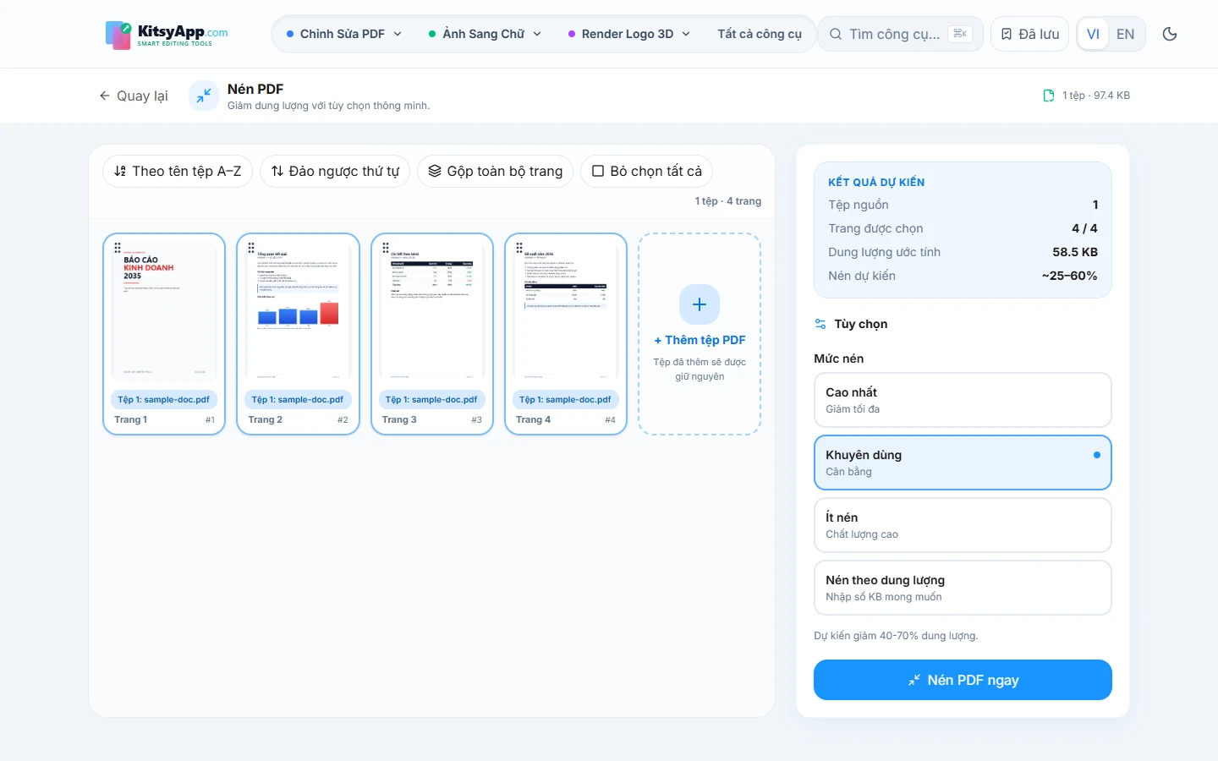This screenshot has width=1218, height=761.
Task: Select the Trang 2 page thumbnail
Action: (x=298, y=334)
